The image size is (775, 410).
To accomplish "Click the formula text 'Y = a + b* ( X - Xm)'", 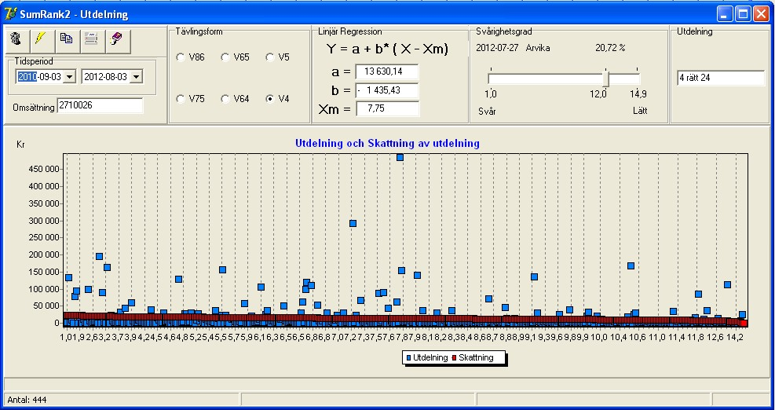I will coord(387,49).
